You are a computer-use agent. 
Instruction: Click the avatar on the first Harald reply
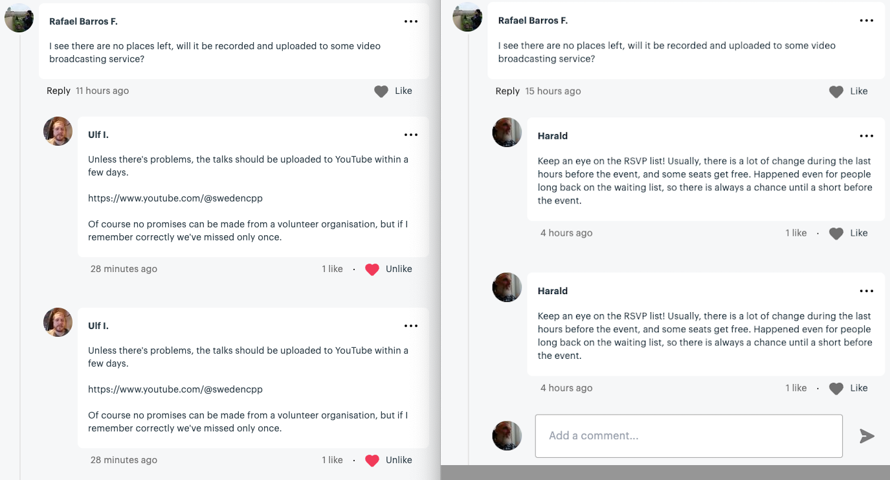pyautogui.click(x=507, y=132)
